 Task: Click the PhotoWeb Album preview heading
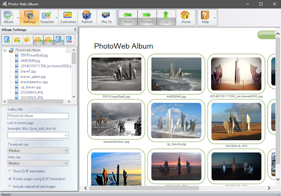click(123, 46)
